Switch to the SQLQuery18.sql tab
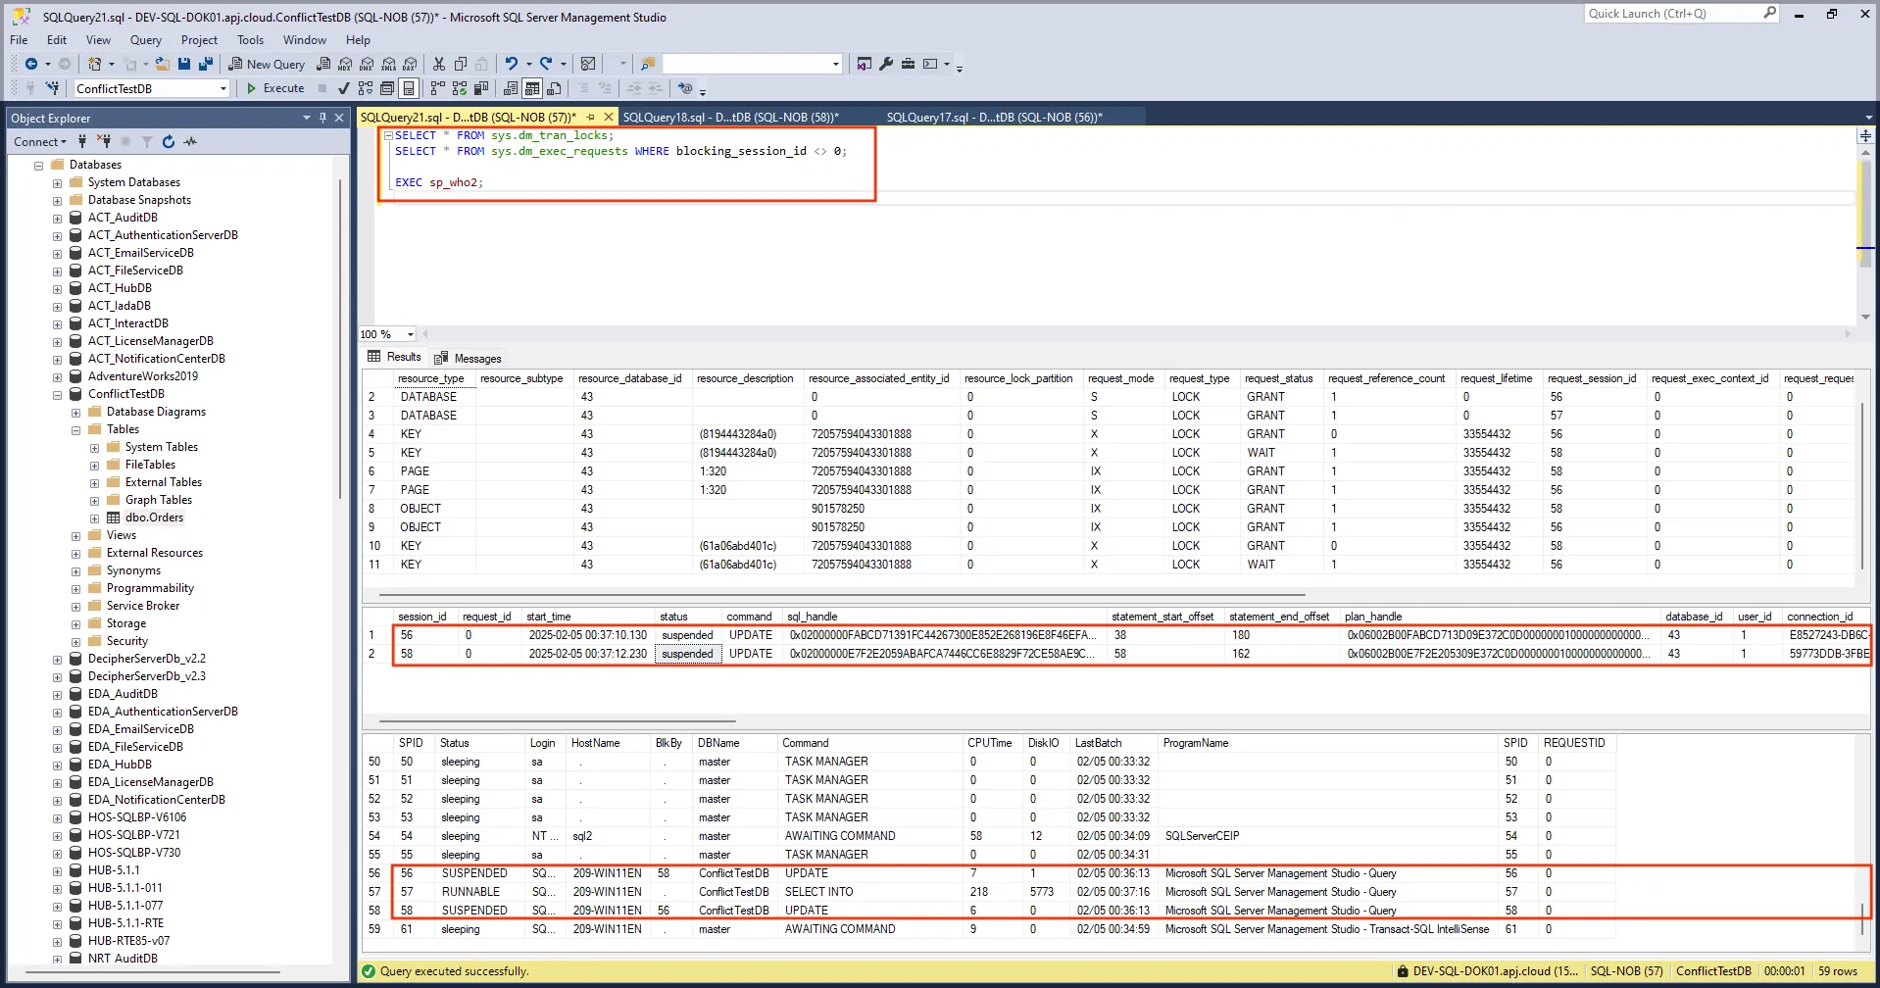 click(730, 117)
